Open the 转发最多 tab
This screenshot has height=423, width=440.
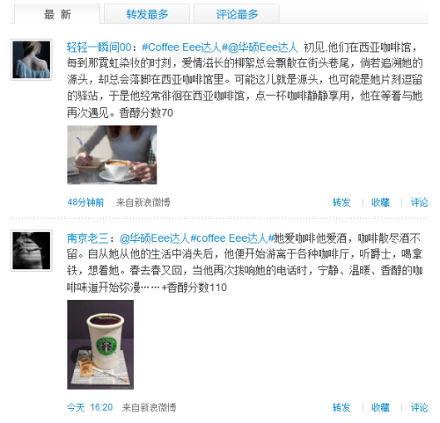pos(147,14)
